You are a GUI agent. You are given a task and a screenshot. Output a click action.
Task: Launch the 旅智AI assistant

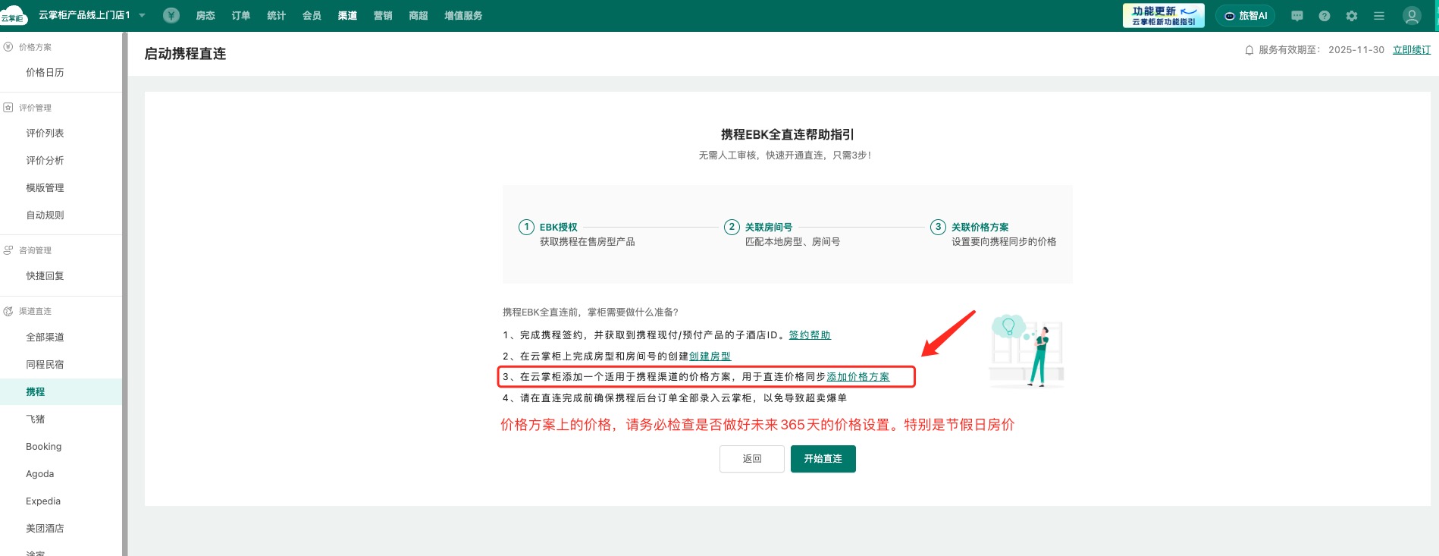1246,15
